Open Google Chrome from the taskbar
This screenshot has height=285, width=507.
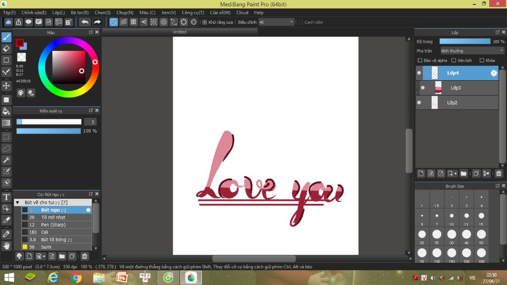pyautogui.click(x=76, y=278)
